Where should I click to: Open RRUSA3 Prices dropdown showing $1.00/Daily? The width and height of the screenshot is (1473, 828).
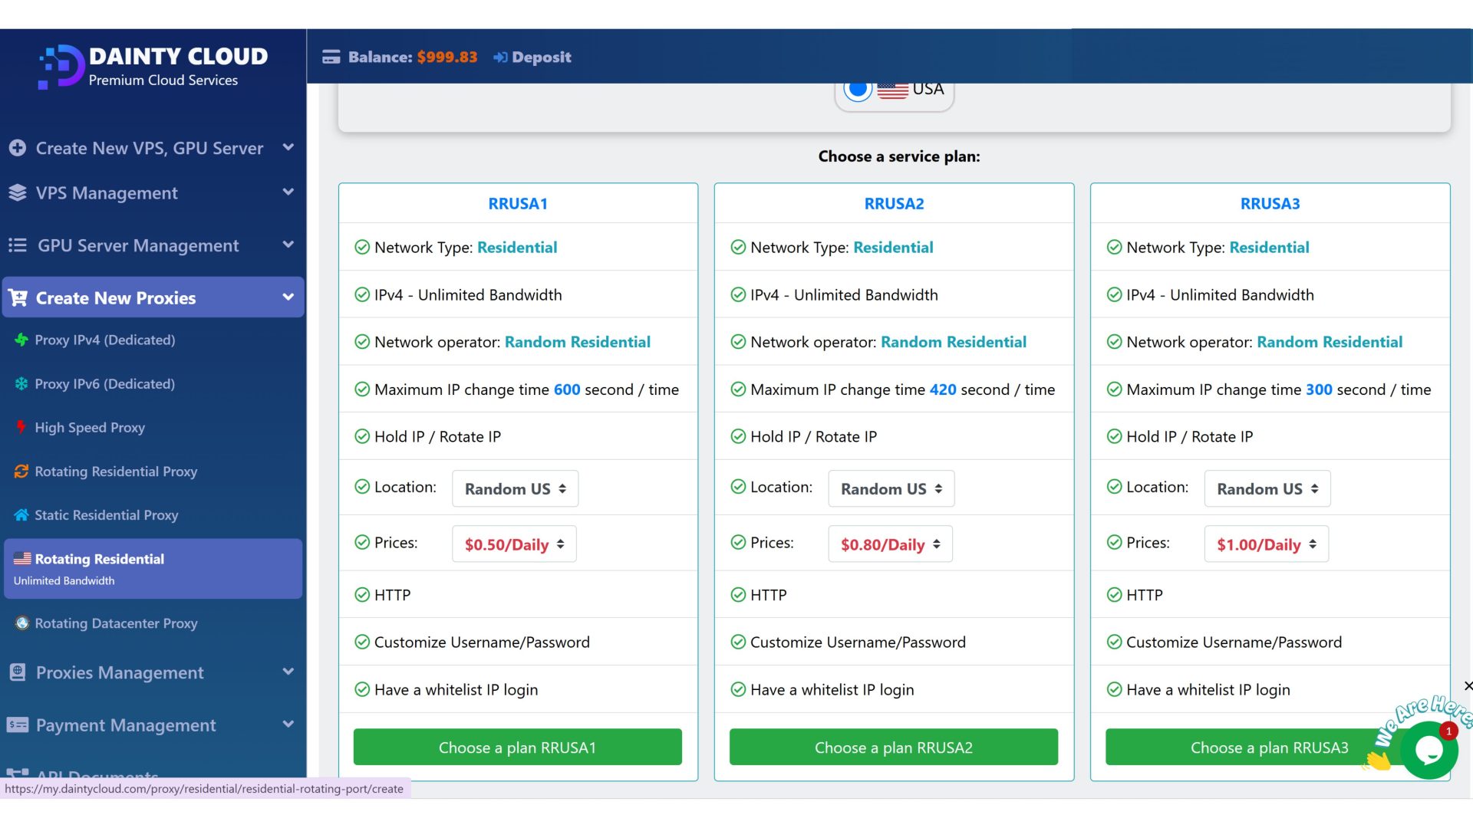click(x=1266, y=544)
